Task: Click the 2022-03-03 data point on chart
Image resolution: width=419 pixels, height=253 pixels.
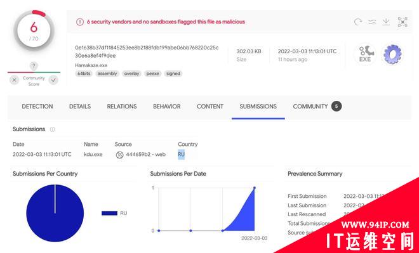Action: tap(255, 188)
